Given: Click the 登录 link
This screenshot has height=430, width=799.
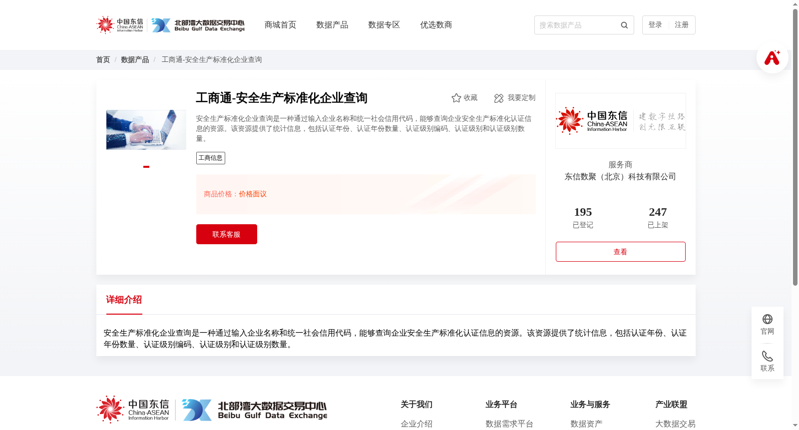Looking at the screenshot, I should click(655, 25).
